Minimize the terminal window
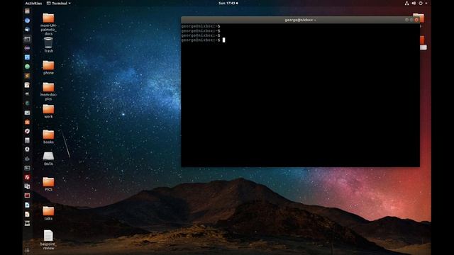The height and width of the screenshot is (255, 454). point(406,20)
